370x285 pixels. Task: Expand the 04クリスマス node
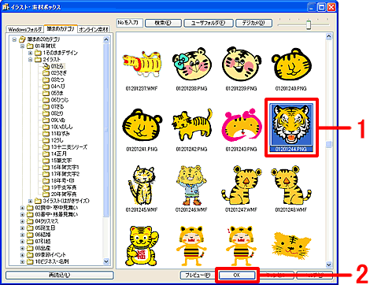pos(22,221)
